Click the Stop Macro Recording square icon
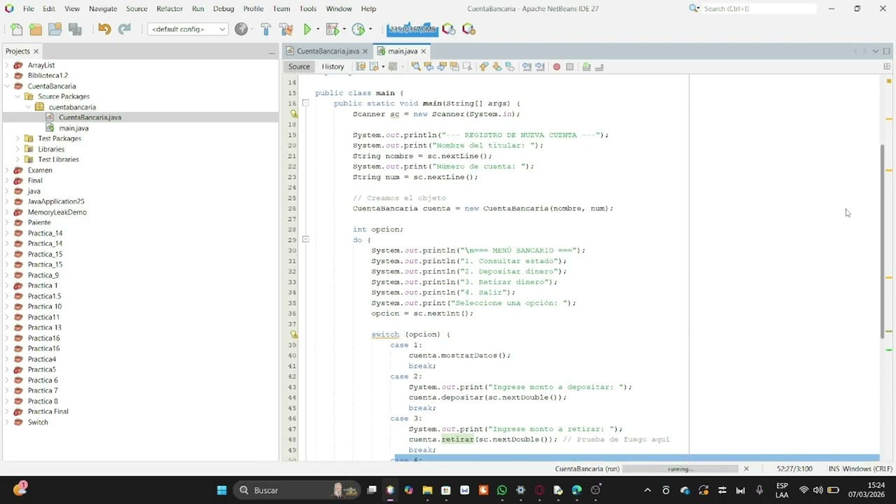 (x=570, y=66)
